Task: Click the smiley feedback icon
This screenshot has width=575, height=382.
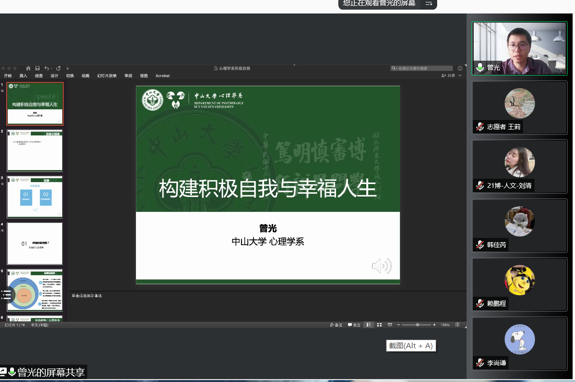Action: coord(460,68)
